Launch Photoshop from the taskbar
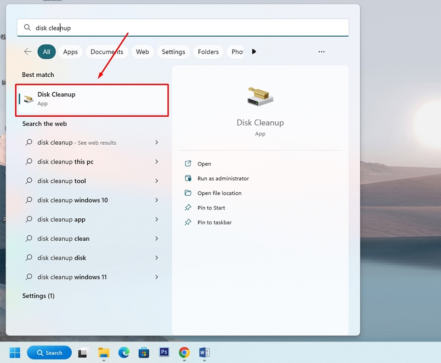This screenshot has height=363, width=441. point(164,352)
